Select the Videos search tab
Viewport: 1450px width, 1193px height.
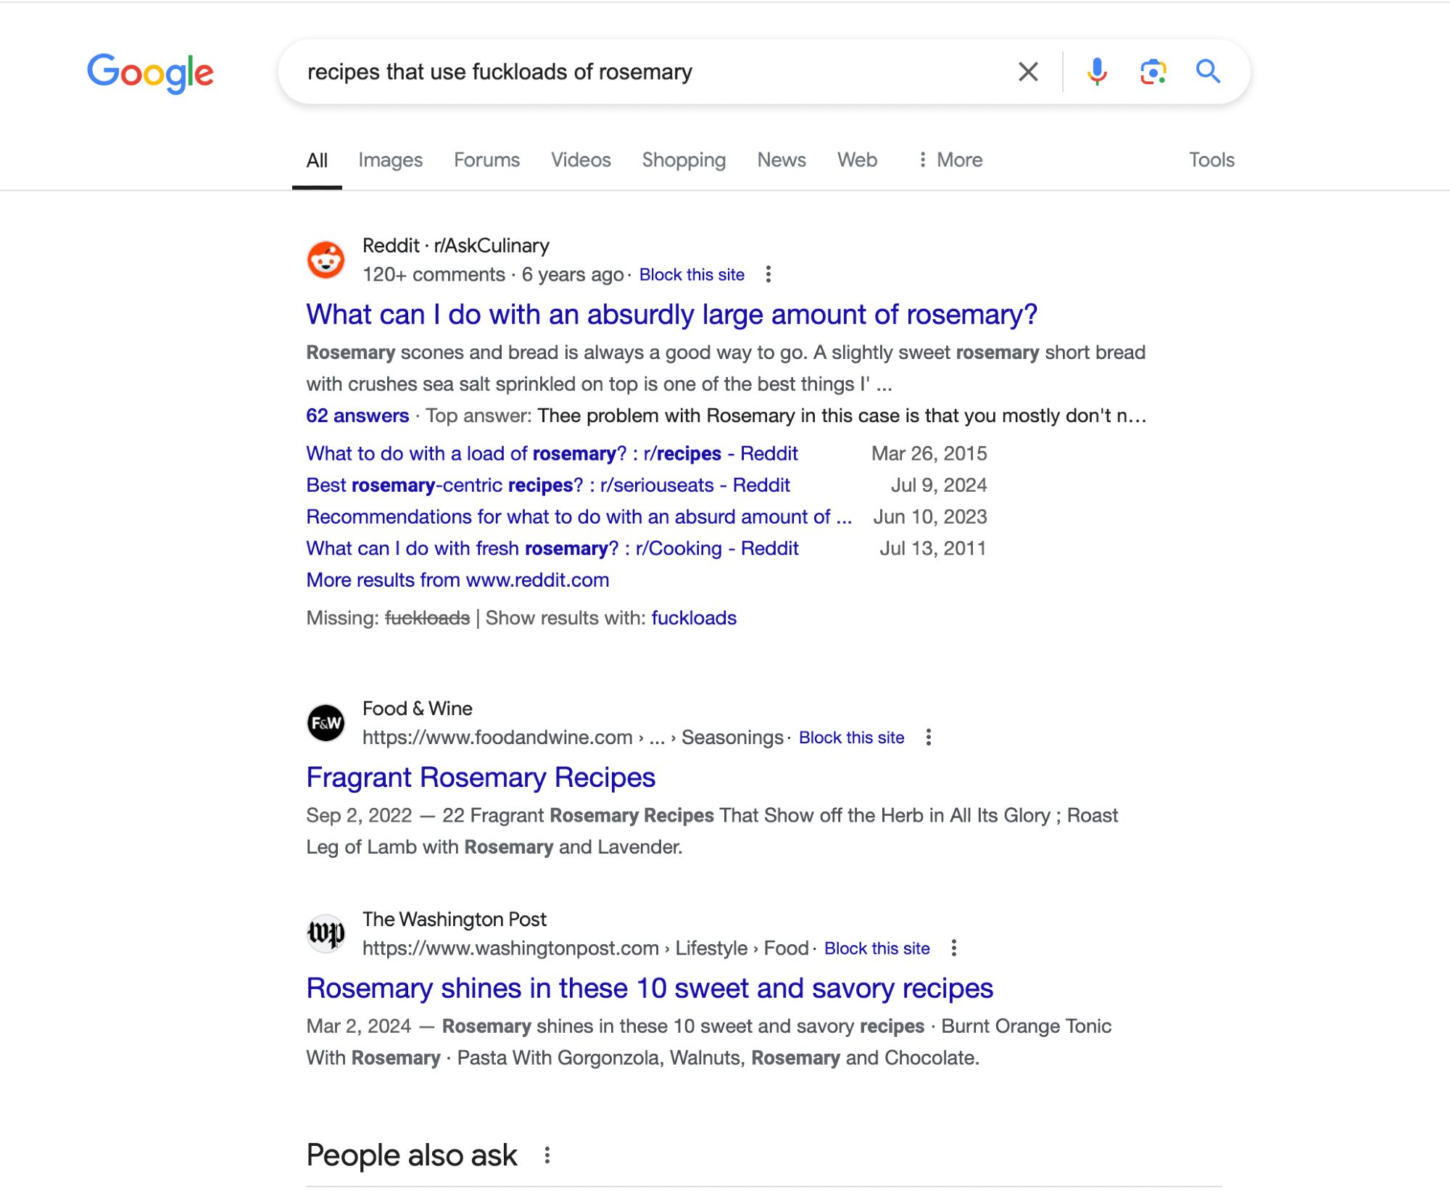(578, 159)
